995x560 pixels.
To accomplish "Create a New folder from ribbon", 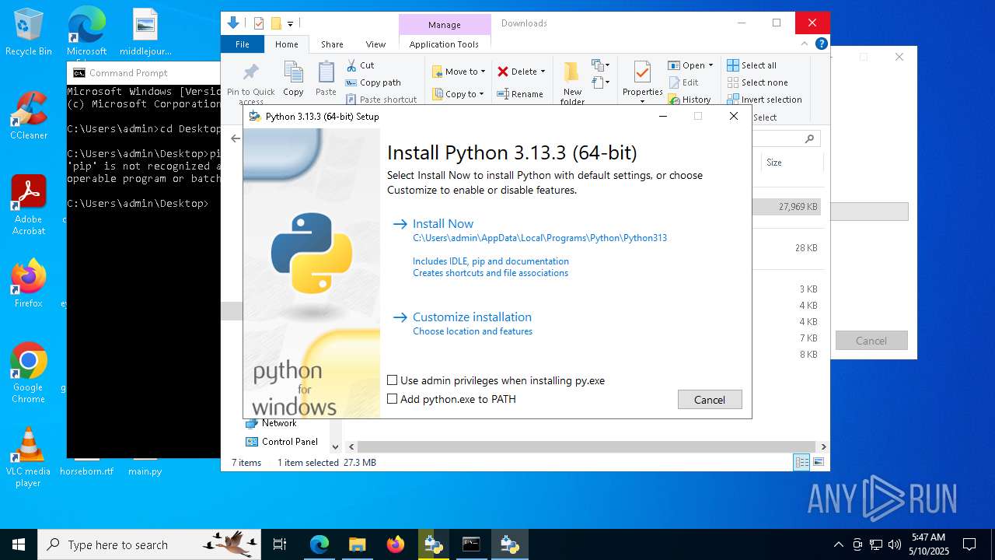I will (572, 83).
